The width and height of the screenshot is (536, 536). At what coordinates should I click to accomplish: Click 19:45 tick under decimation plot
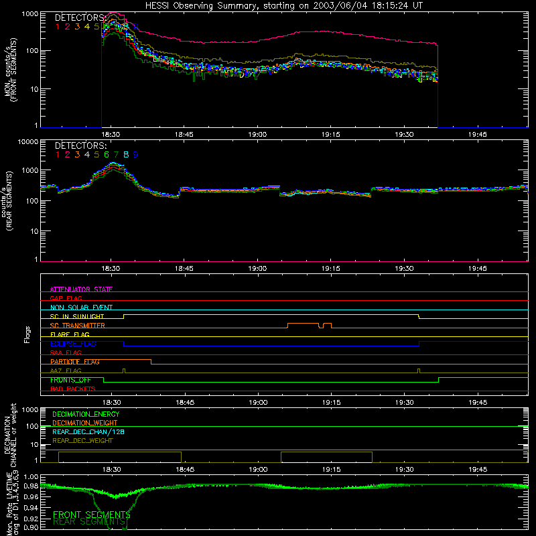(x=478, y=470)
